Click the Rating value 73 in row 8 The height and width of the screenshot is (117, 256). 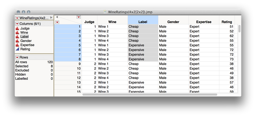tap(227, 59)
